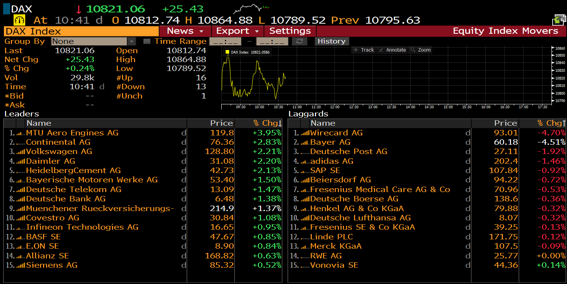Click the bar icon beside Daimler AG
The height and width of the screenshot is (284, 567).
tap(20, 161)
